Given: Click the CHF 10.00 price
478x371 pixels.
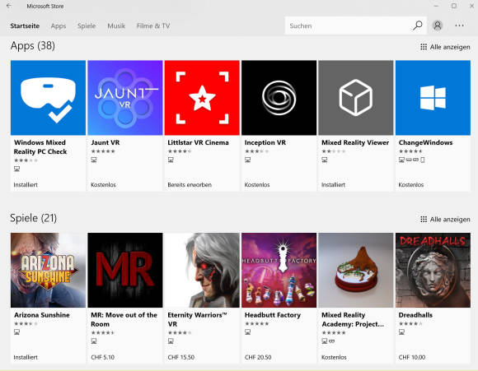Looking at the screenshot, I should coord(412,357).
